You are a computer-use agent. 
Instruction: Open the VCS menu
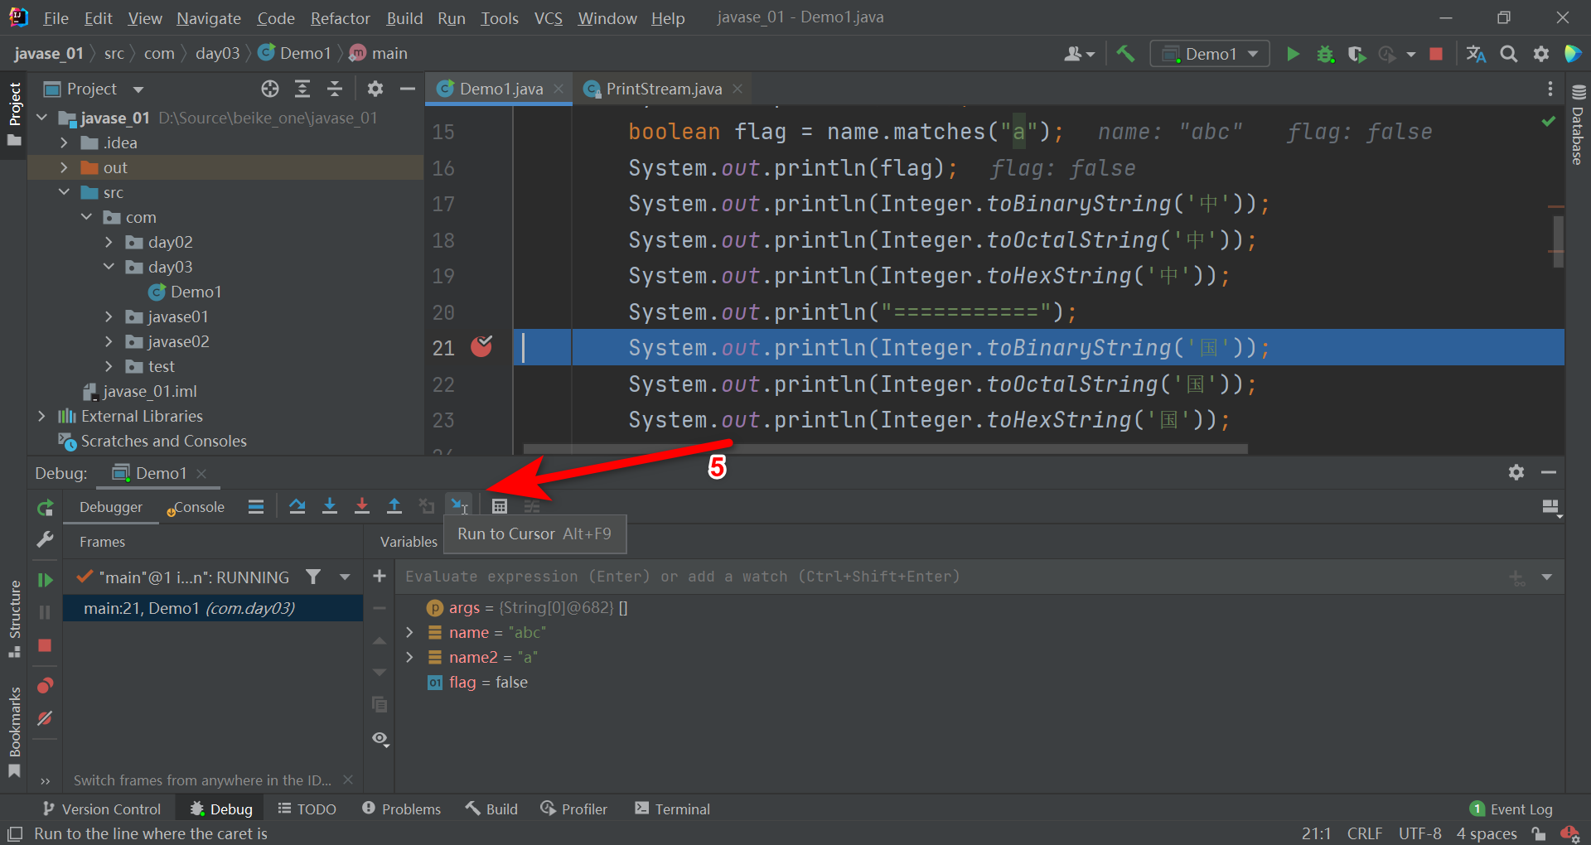pos(548,18)
